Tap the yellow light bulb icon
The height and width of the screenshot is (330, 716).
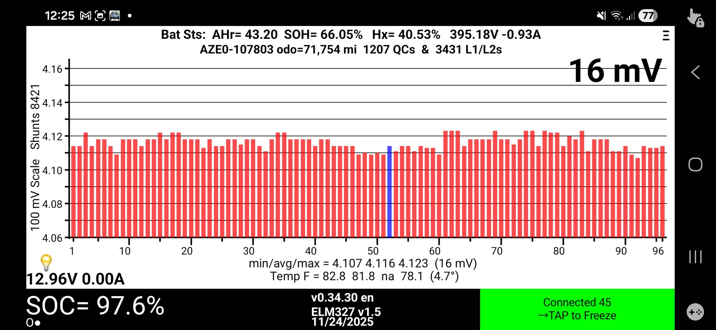pyautogui.click(x=46, y=262)
